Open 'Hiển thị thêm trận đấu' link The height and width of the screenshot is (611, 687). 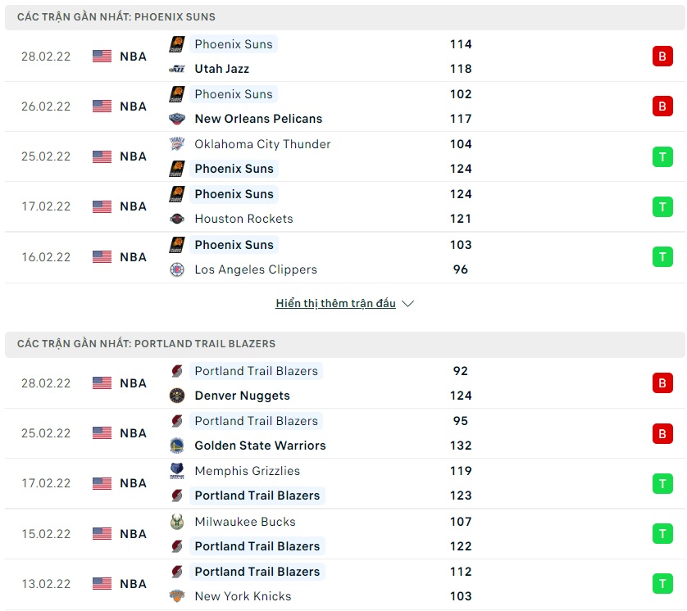pos(335,304)
